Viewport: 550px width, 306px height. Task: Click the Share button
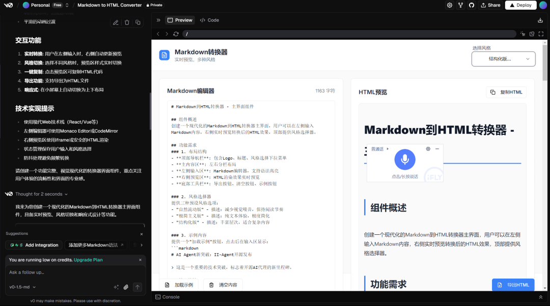click(490, 5)
